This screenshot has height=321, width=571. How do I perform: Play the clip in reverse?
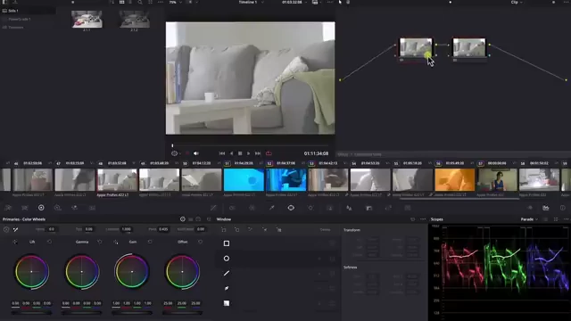(231, 153)
